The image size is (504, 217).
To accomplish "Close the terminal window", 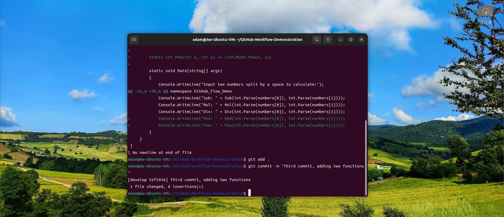I will click(x=361, y=40).
